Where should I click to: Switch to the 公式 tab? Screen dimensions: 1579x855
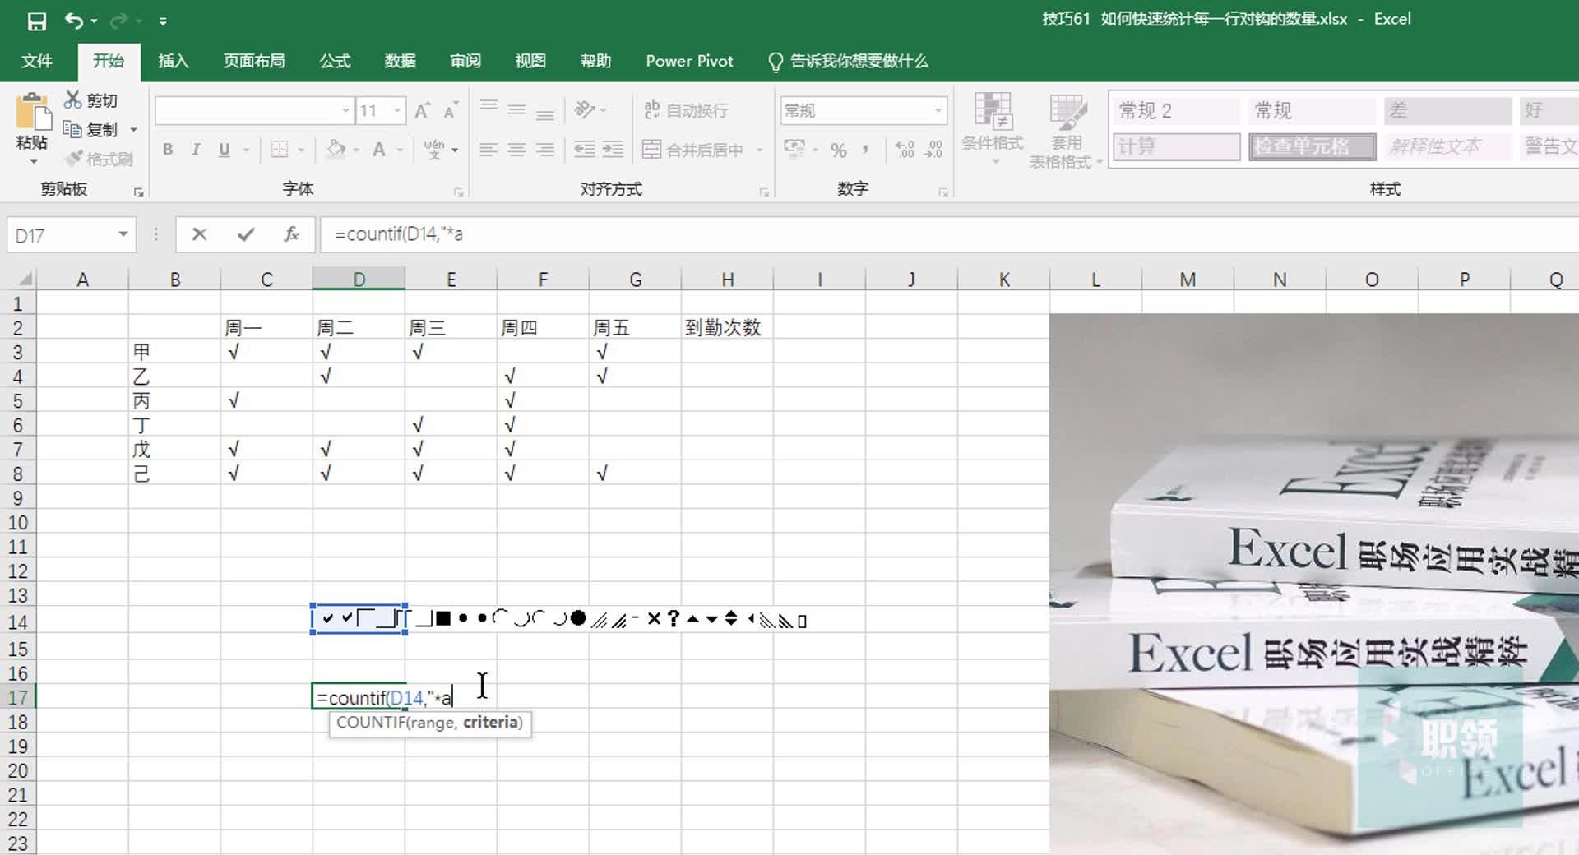335,62
